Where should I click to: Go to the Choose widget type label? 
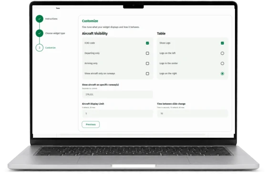pos(55,33)
